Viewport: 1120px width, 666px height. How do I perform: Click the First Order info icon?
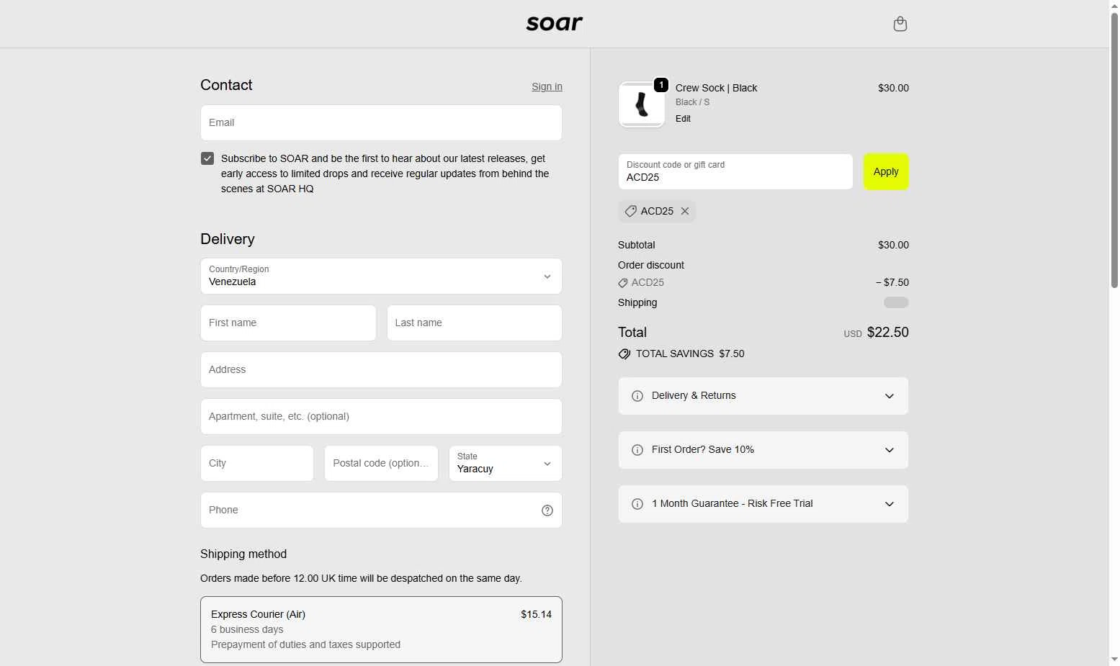637,450
